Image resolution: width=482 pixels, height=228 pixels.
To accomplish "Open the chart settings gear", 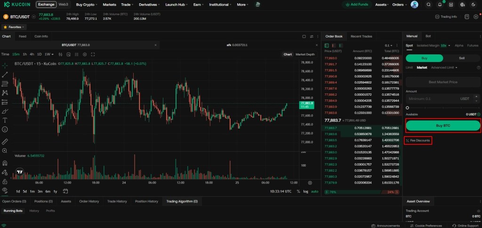I will pyautogui.click(x=85, y=54).
